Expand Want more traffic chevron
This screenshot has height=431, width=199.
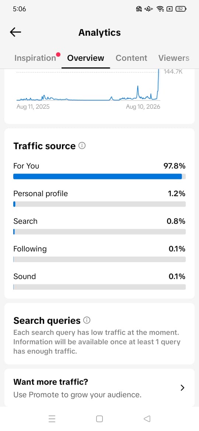point(182,388)
